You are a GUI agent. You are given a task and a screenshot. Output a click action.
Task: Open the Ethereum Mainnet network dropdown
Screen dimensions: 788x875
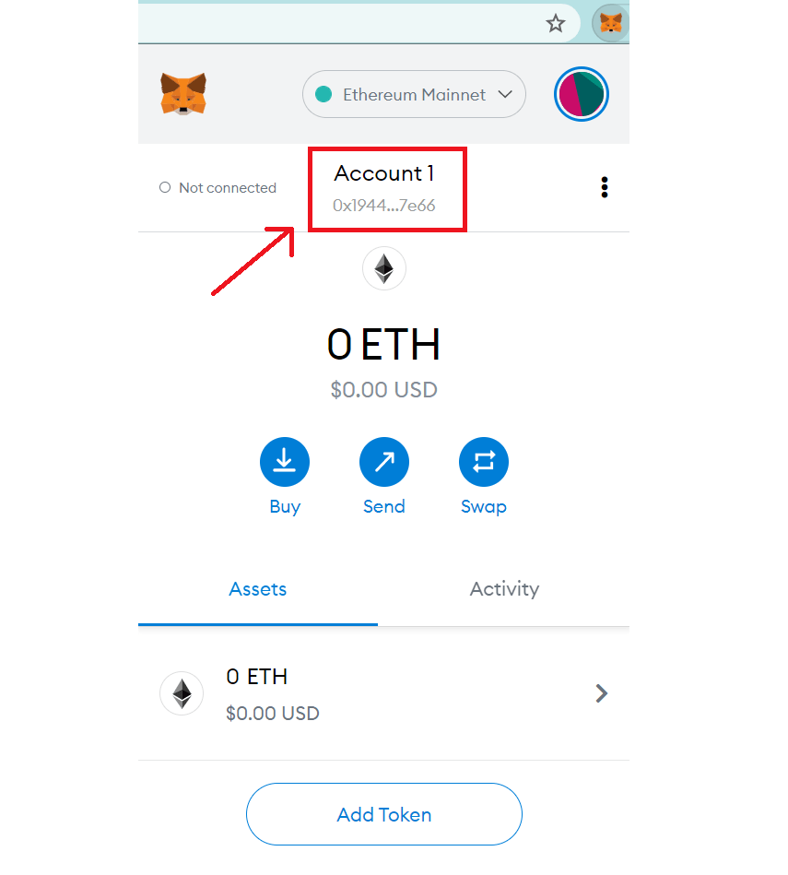414,95
